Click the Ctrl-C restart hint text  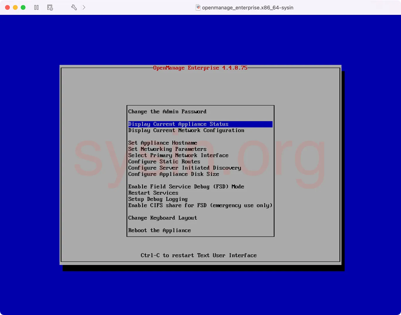198,256
